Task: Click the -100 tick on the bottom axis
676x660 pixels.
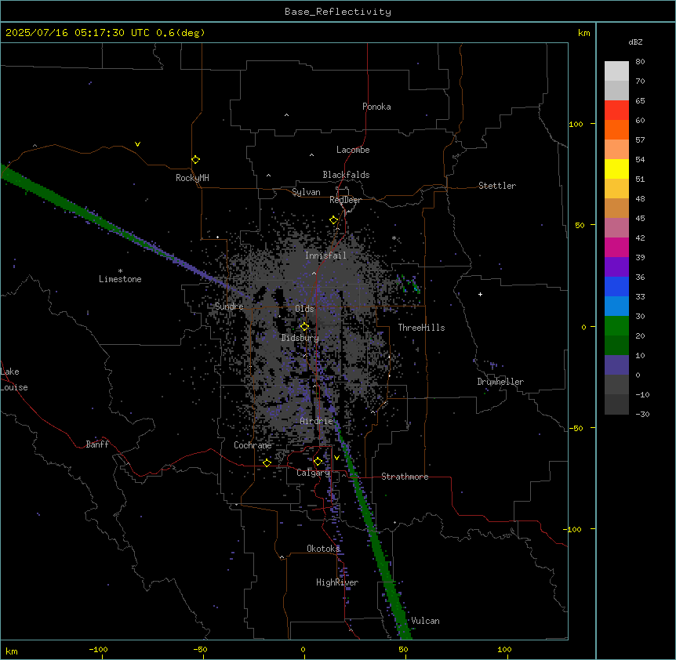Action: [x=98, y=649]
